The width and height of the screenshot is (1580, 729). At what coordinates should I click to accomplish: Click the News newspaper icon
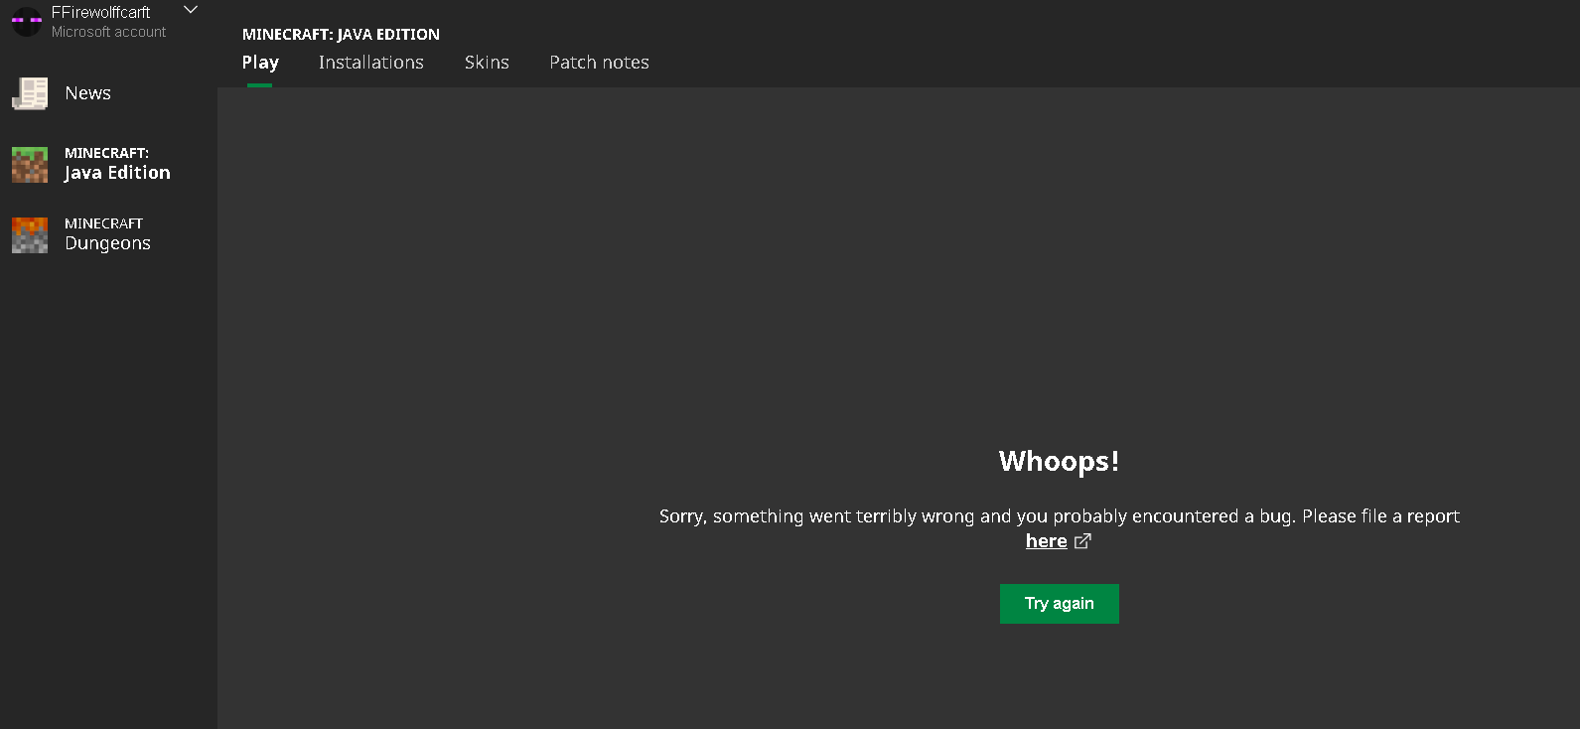30,93
